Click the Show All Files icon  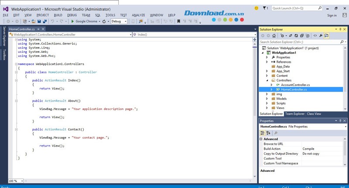click(x=308, y=36)
